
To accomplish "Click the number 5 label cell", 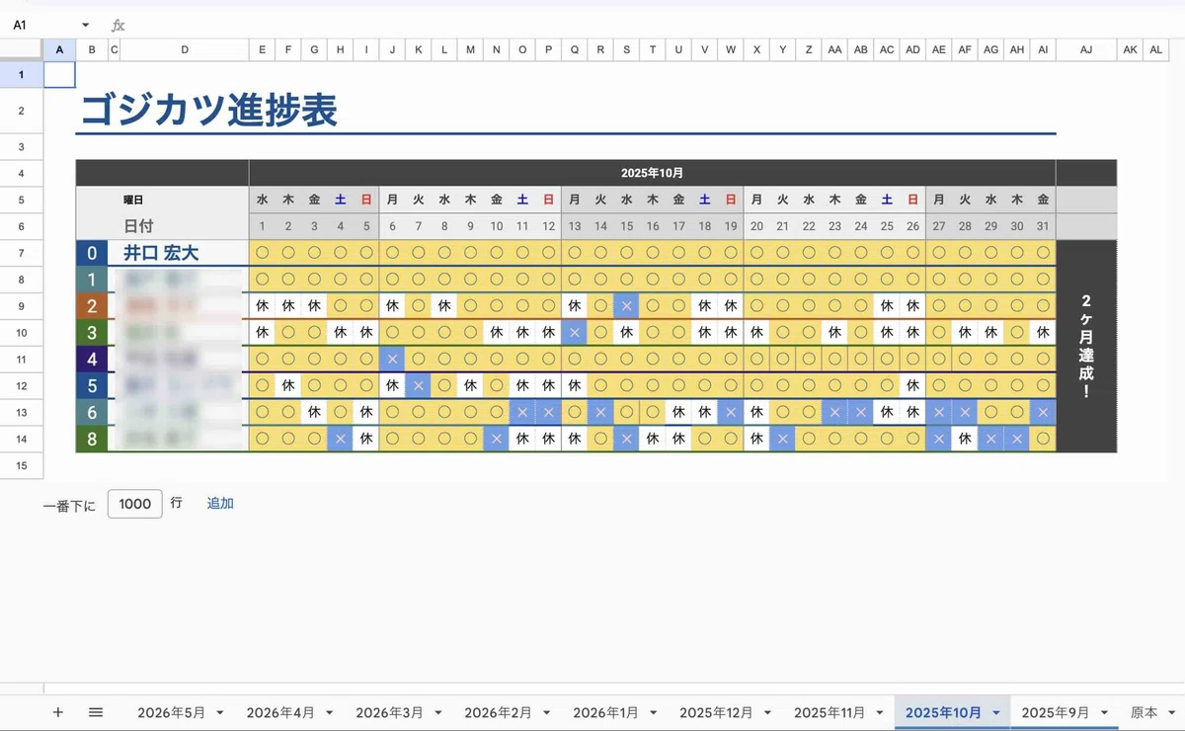I will (x=92, y=386).
